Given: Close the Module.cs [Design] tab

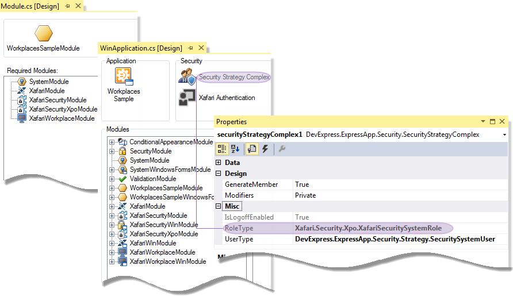Looking at the screenshot, I should (78, 6).
